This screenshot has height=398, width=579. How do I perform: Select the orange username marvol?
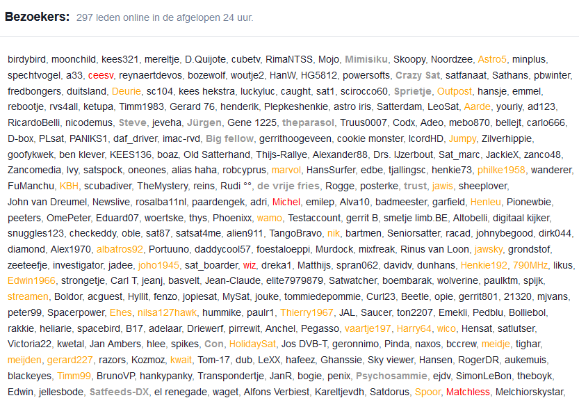tap(286, 170)
